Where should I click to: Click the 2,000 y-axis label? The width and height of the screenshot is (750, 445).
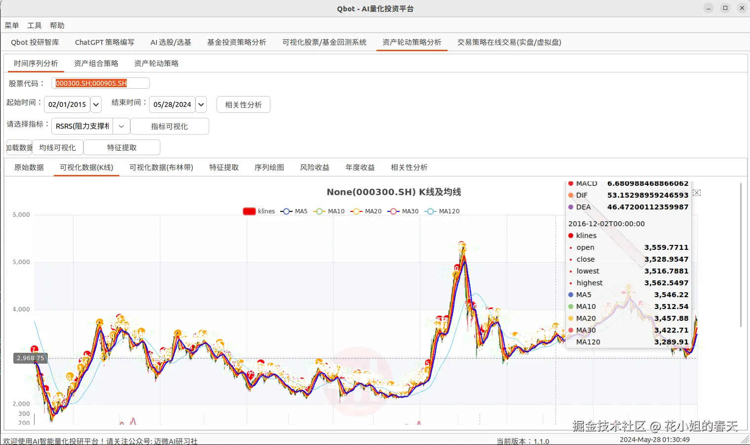[21, 404]
